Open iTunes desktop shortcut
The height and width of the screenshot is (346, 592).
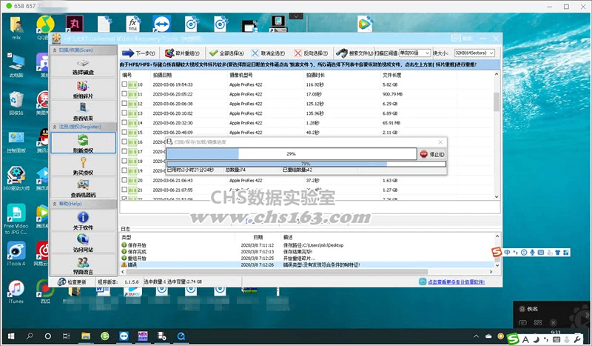(x=16, y=292)
